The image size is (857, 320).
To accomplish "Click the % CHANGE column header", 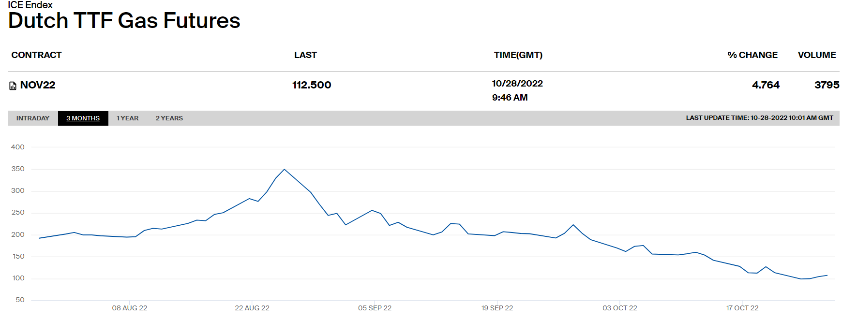I will click(x=752, y=55).
